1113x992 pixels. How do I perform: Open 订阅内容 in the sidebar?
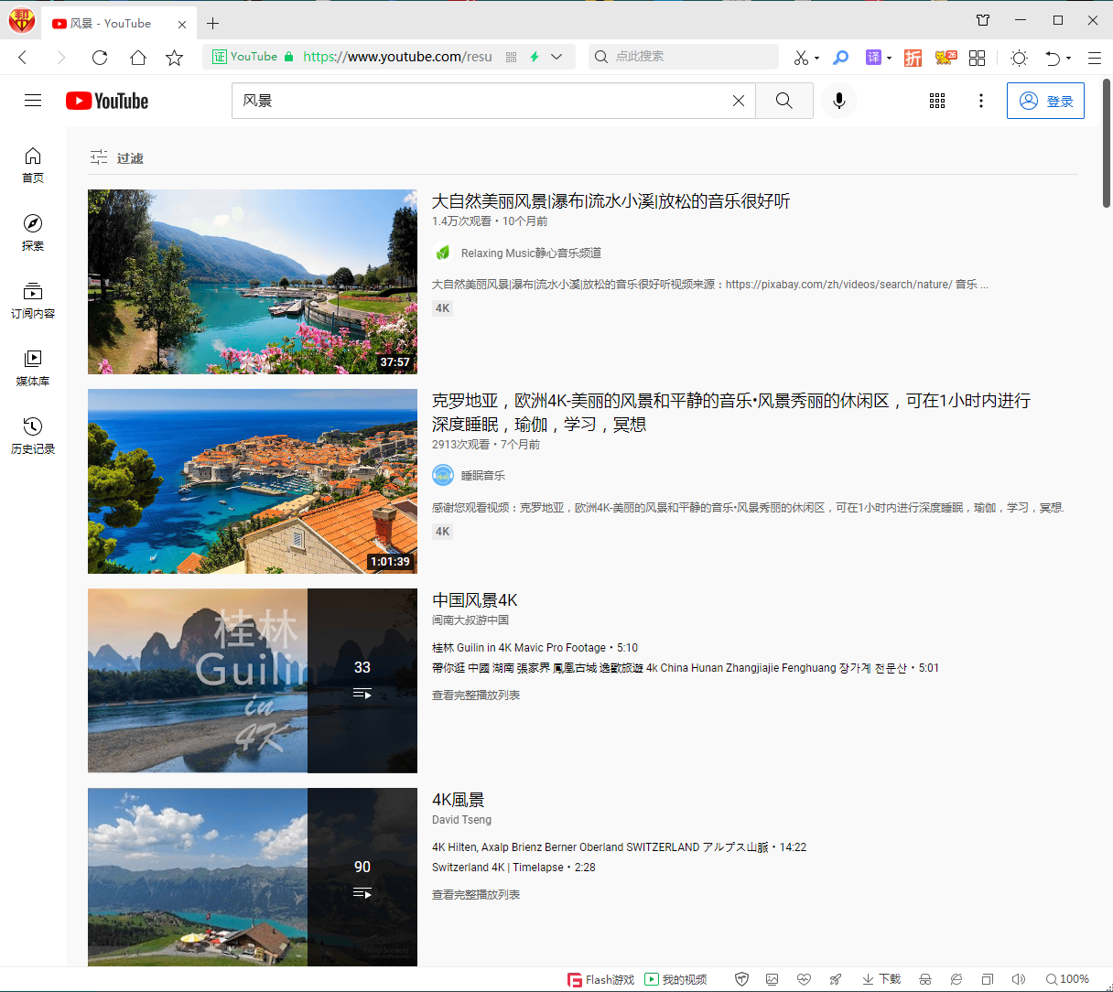tap(33, 300)
